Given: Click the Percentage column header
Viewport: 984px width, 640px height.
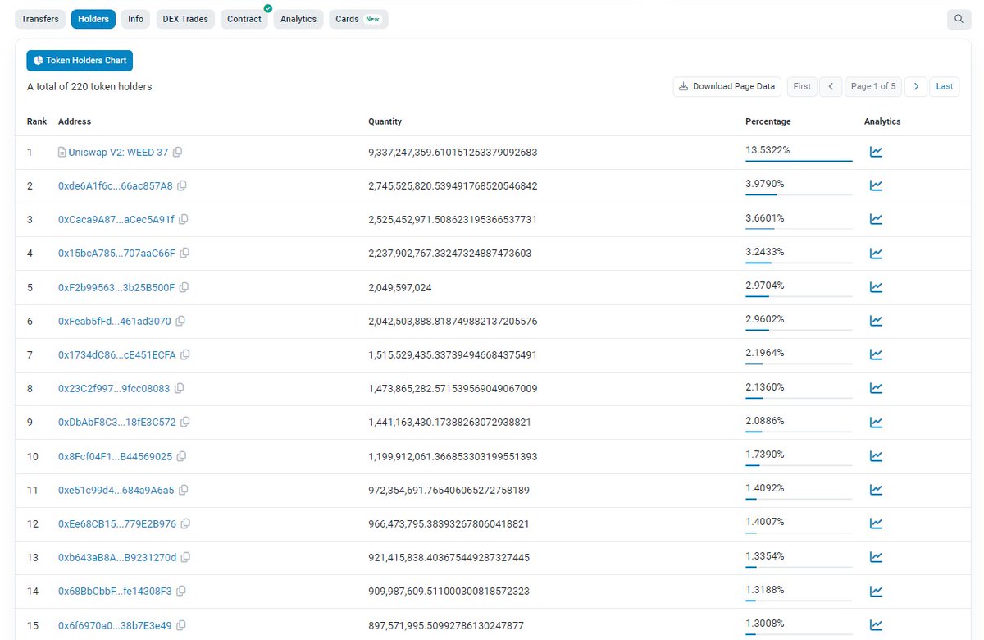Looking at the screenshot, I should 768,121.
